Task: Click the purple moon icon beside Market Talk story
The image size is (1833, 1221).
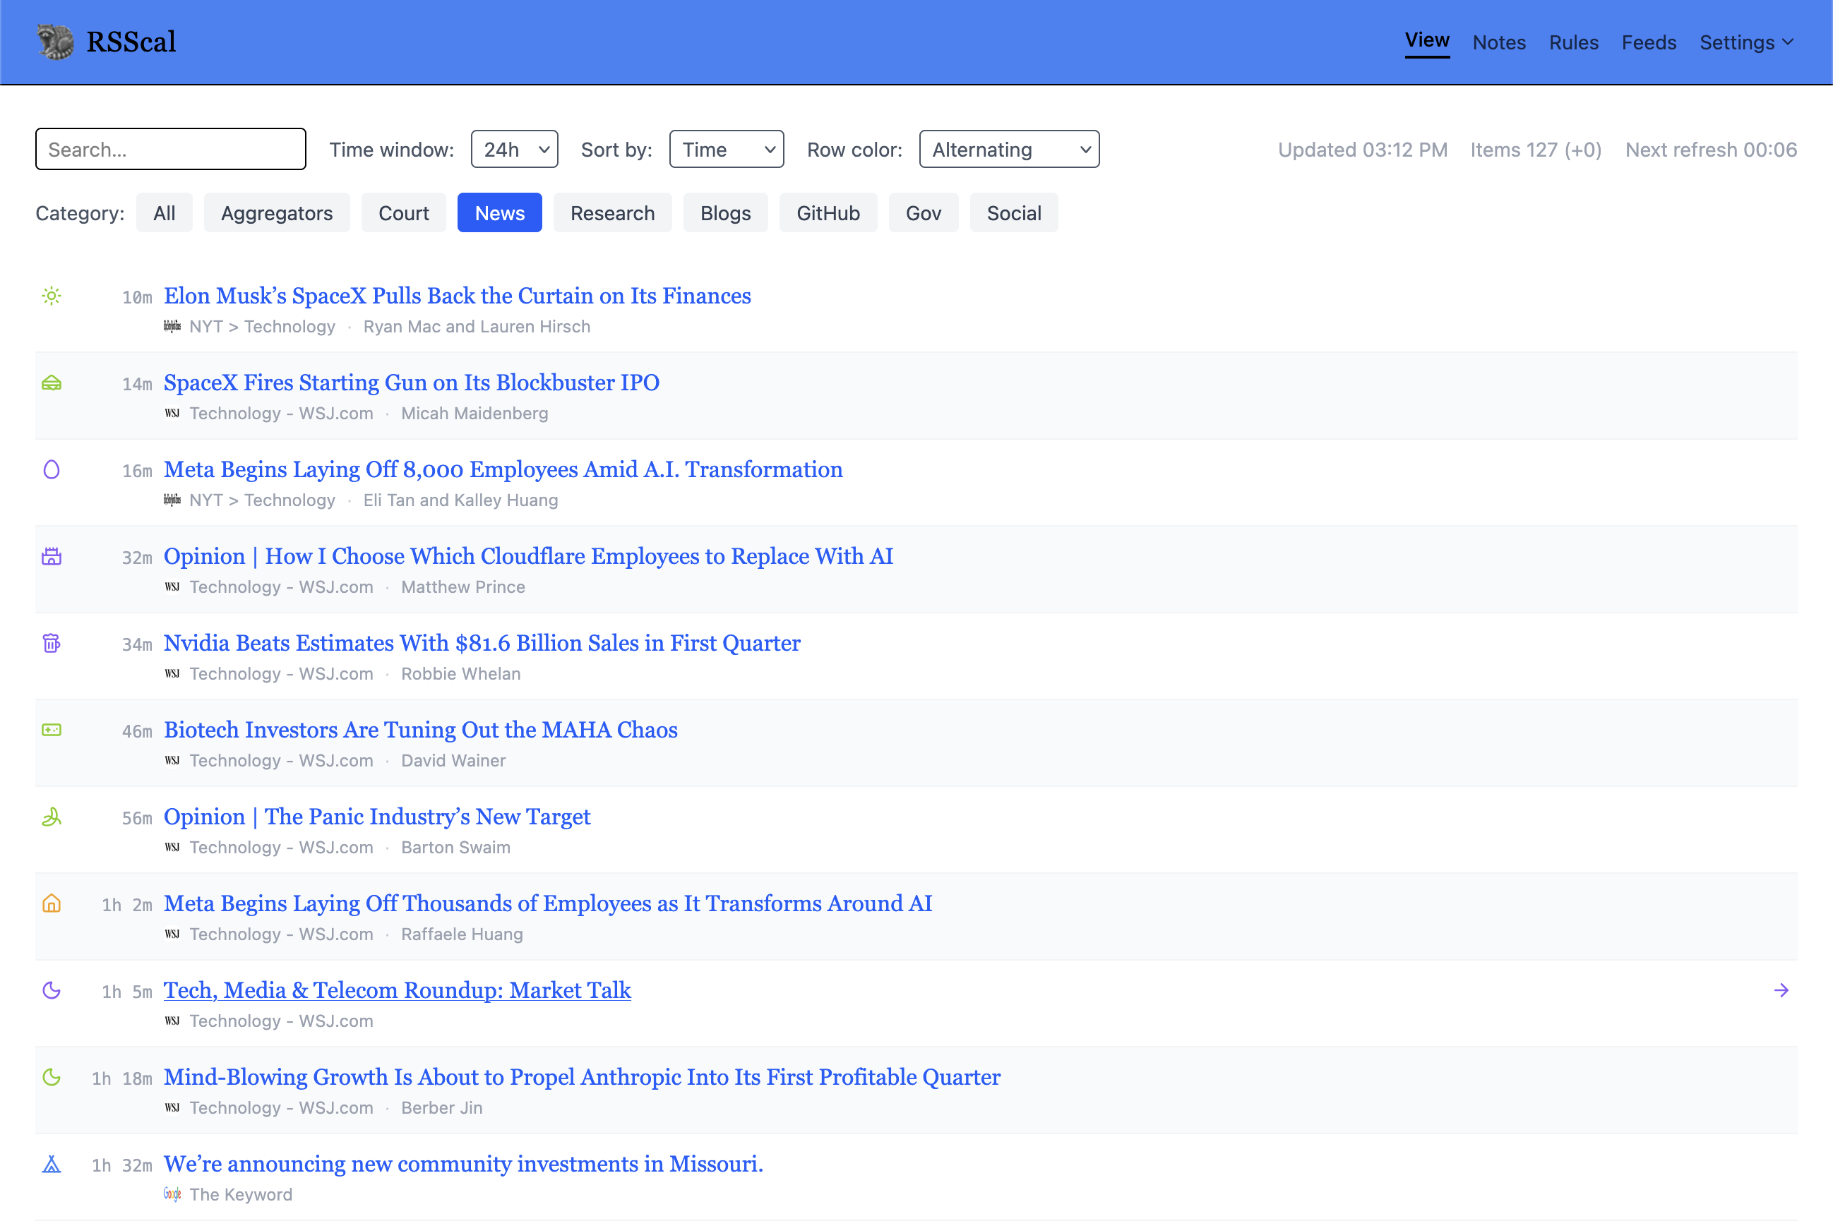Action: [52, 990]
